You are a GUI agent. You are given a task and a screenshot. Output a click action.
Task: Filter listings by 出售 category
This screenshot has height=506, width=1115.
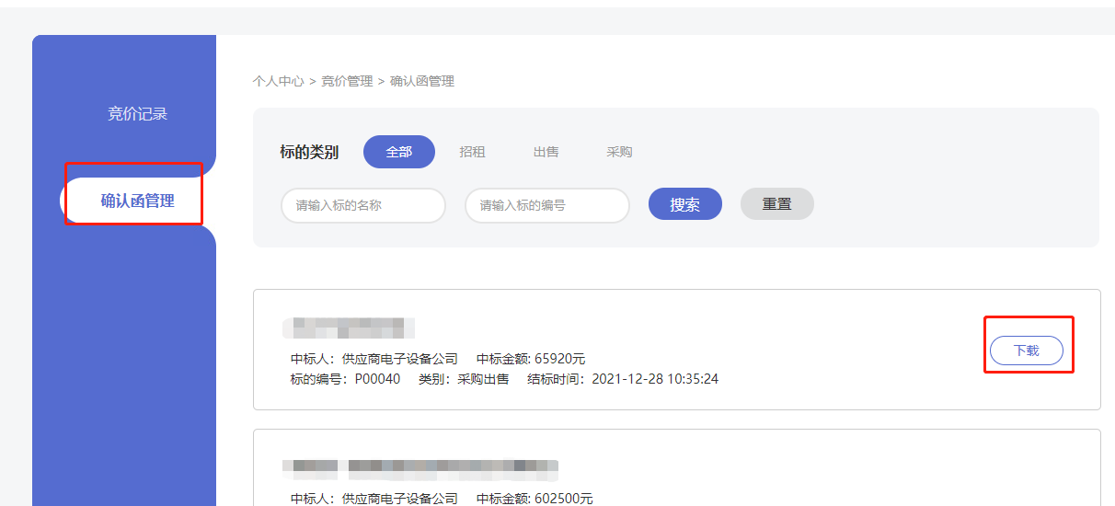pos(546,152)
